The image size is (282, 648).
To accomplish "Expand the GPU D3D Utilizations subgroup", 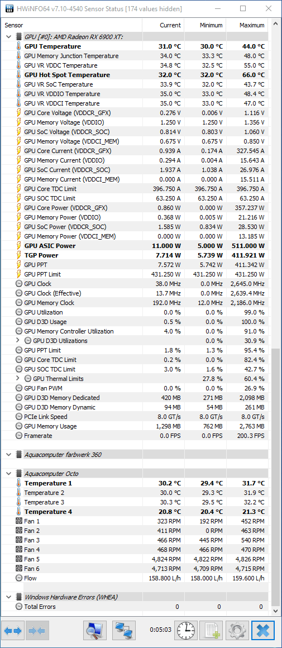I will (x=18, y=341).
